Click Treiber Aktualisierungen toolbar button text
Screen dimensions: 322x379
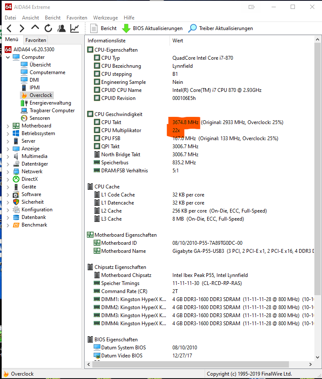(x=226, y=28)
